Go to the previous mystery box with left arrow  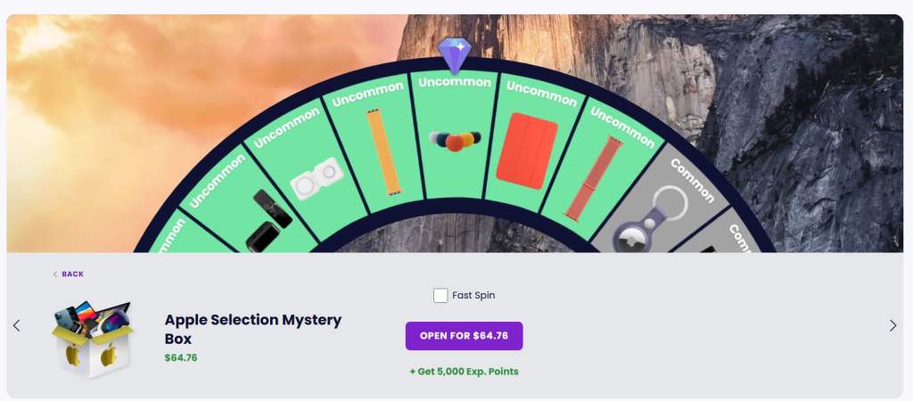(16, 325)
